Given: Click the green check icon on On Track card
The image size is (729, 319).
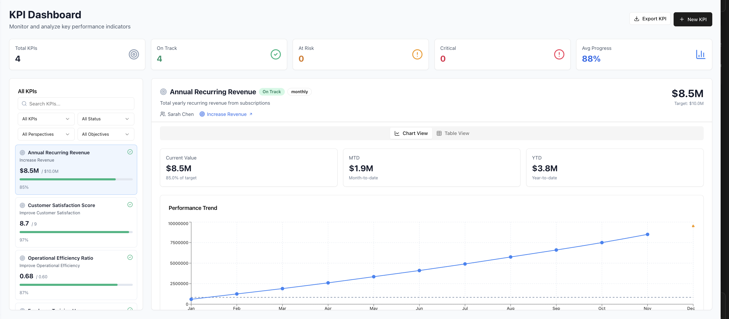Looking at the screenshot, I should point(275,54).
